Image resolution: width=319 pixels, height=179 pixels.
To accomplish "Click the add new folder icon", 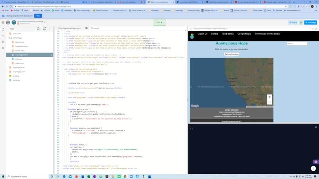I will [45, 29].
